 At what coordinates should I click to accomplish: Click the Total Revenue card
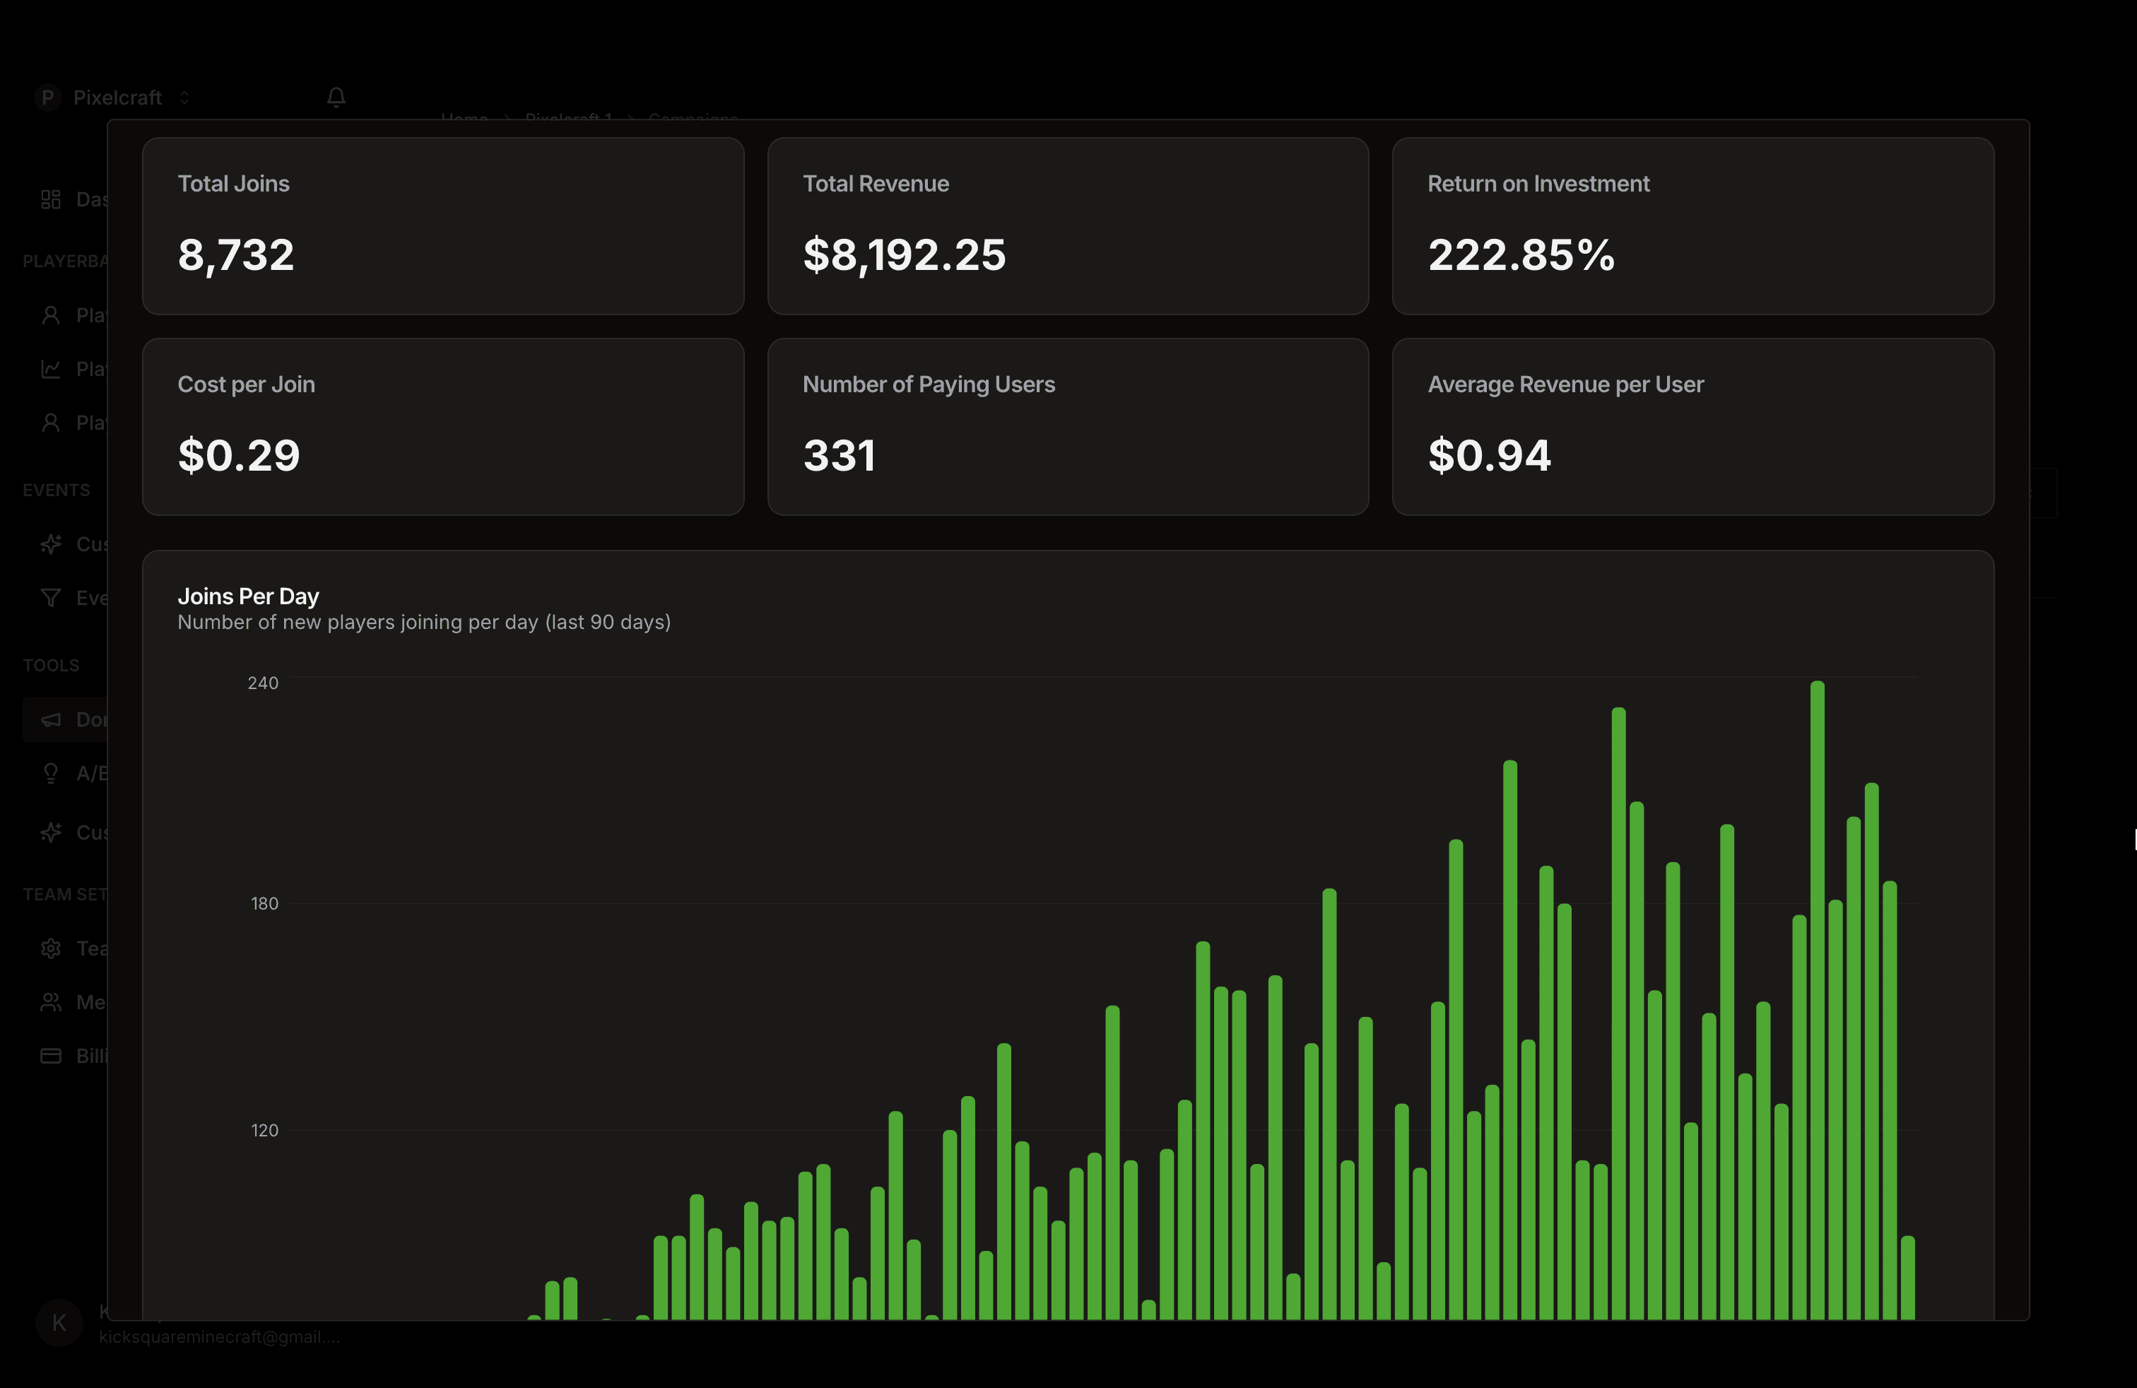click(1068, 226)
